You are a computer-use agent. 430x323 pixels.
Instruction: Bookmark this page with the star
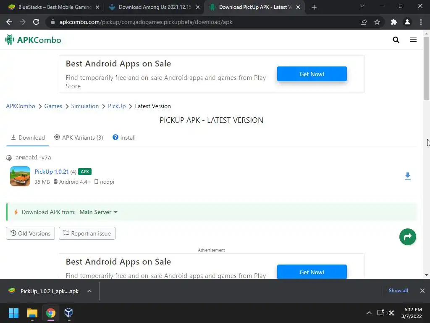click(377, 22)
